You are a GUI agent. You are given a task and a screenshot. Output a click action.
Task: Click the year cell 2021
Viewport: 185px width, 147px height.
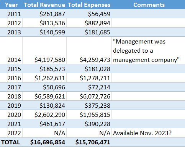(x=11, y=124)
